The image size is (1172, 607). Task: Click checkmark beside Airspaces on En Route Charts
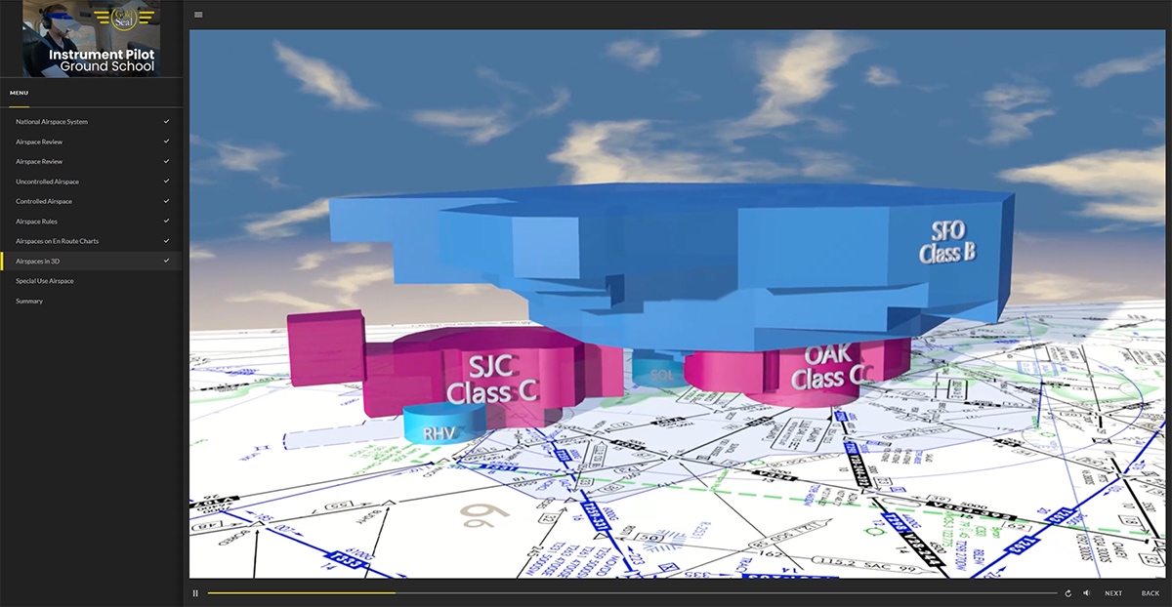[x=167, y=241]
